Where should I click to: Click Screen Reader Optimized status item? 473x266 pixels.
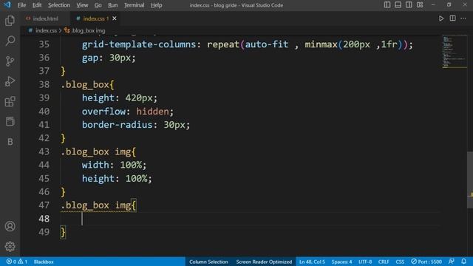coord(264,262)
